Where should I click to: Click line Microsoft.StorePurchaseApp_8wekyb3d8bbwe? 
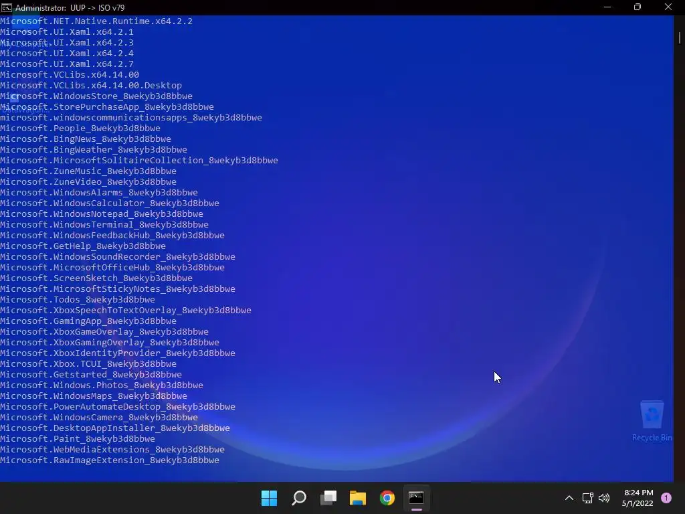pyautogui.click(x=107, y=106)
